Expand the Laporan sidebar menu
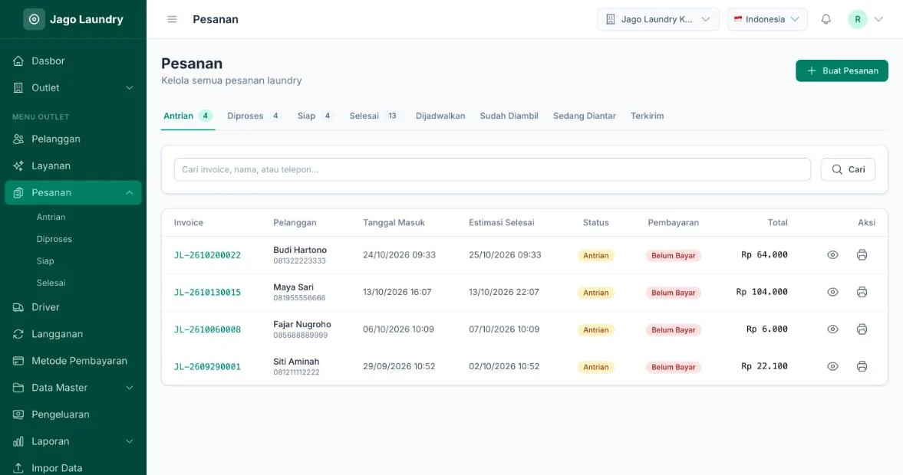Screen dimensions: 903x475 coord(73,441)
